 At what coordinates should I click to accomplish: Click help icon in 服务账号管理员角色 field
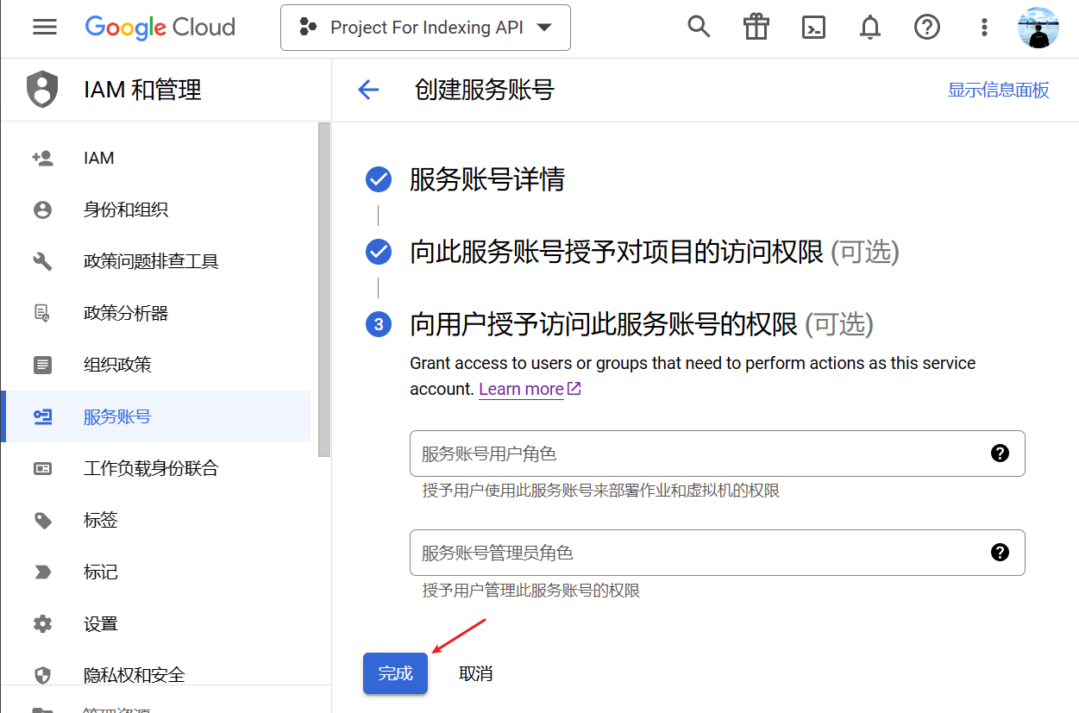pyautogui.click(x=1000, y=553)
